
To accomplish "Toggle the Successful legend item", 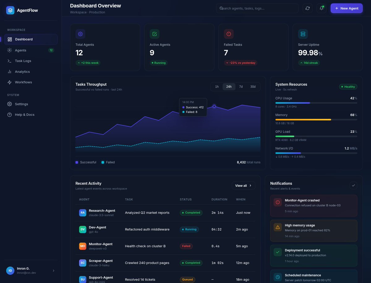I will [x=86, y=162].
